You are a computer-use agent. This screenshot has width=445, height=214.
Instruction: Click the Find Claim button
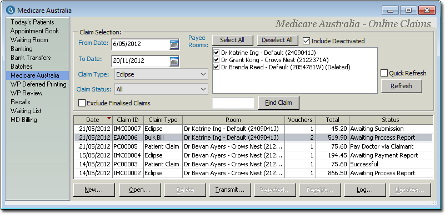pos(278,103)
